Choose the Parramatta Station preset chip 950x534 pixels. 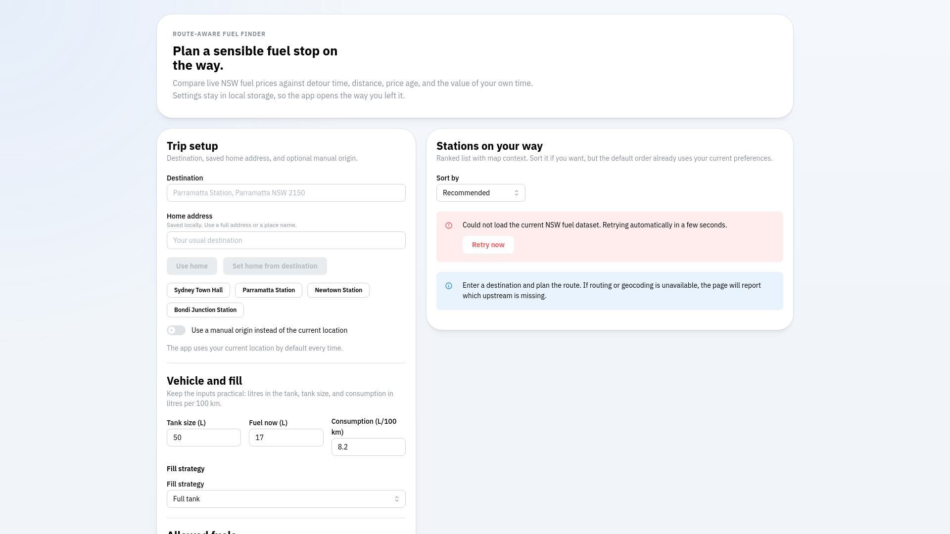pos(268,290)
